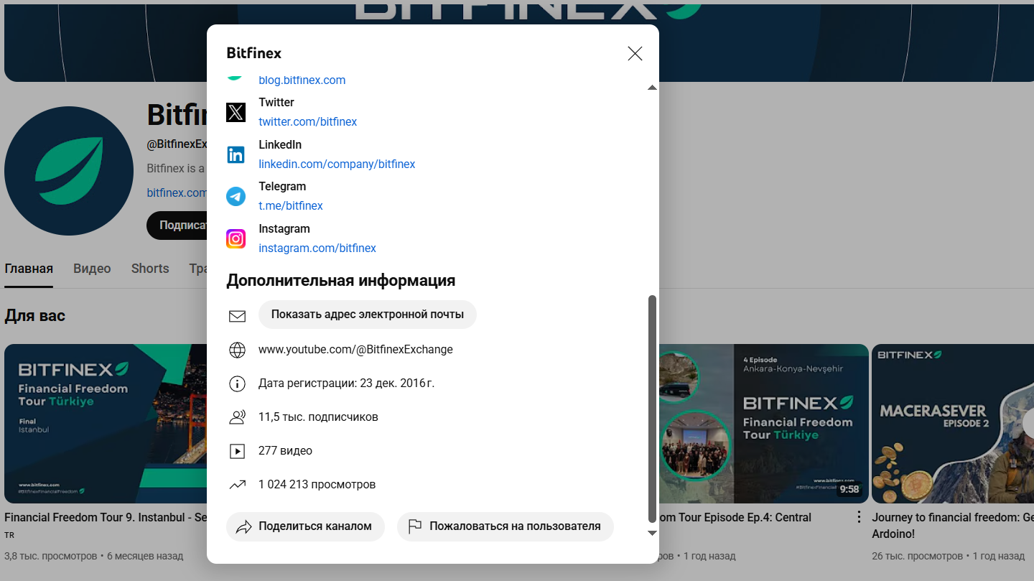
Task: Click the envelope email icon
Action: (x=237, y=315)
